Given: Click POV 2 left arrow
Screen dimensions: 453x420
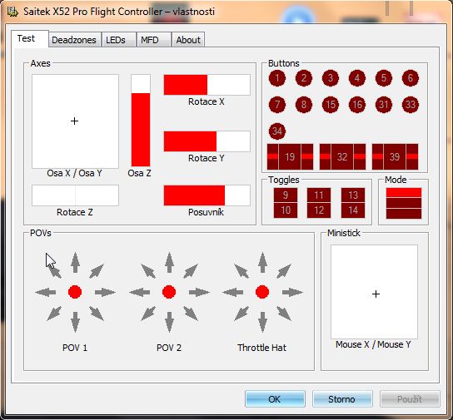Looking at the screenshot, I should click(x=140, y=292).
